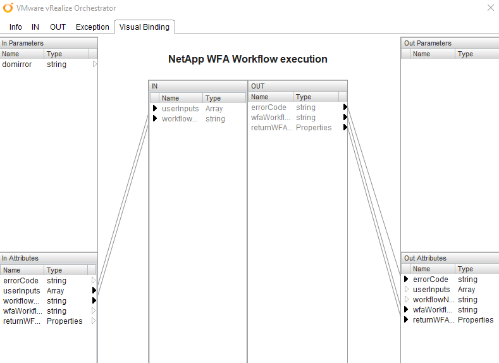Click returnWFA... arrow in Out Attributes
Image resolution: width=499 pixels, height=363 pixels.
click(406, 319)
